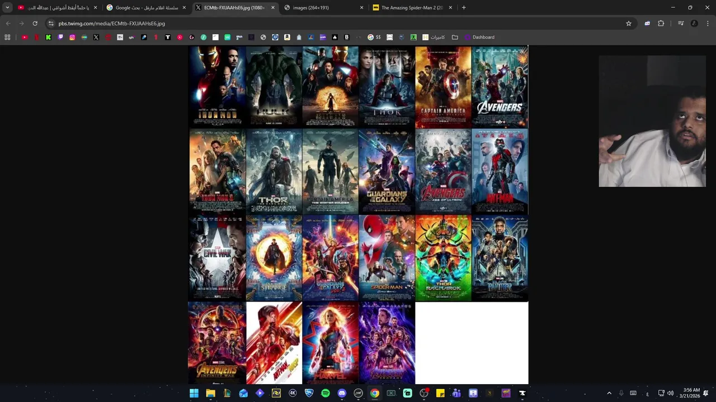Open the Kick bookmark
The width and height of the screenshot is (716, 402).
click(48, 37)
